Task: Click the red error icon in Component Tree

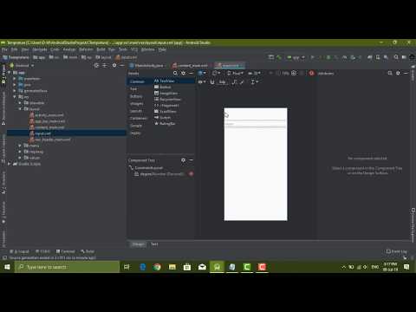Action: [x=191, y=174]
